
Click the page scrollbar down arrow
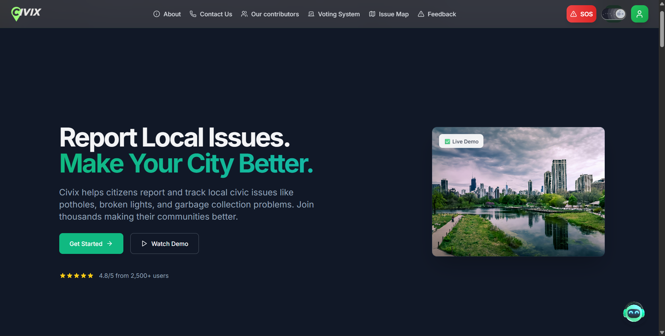(662, 333)
